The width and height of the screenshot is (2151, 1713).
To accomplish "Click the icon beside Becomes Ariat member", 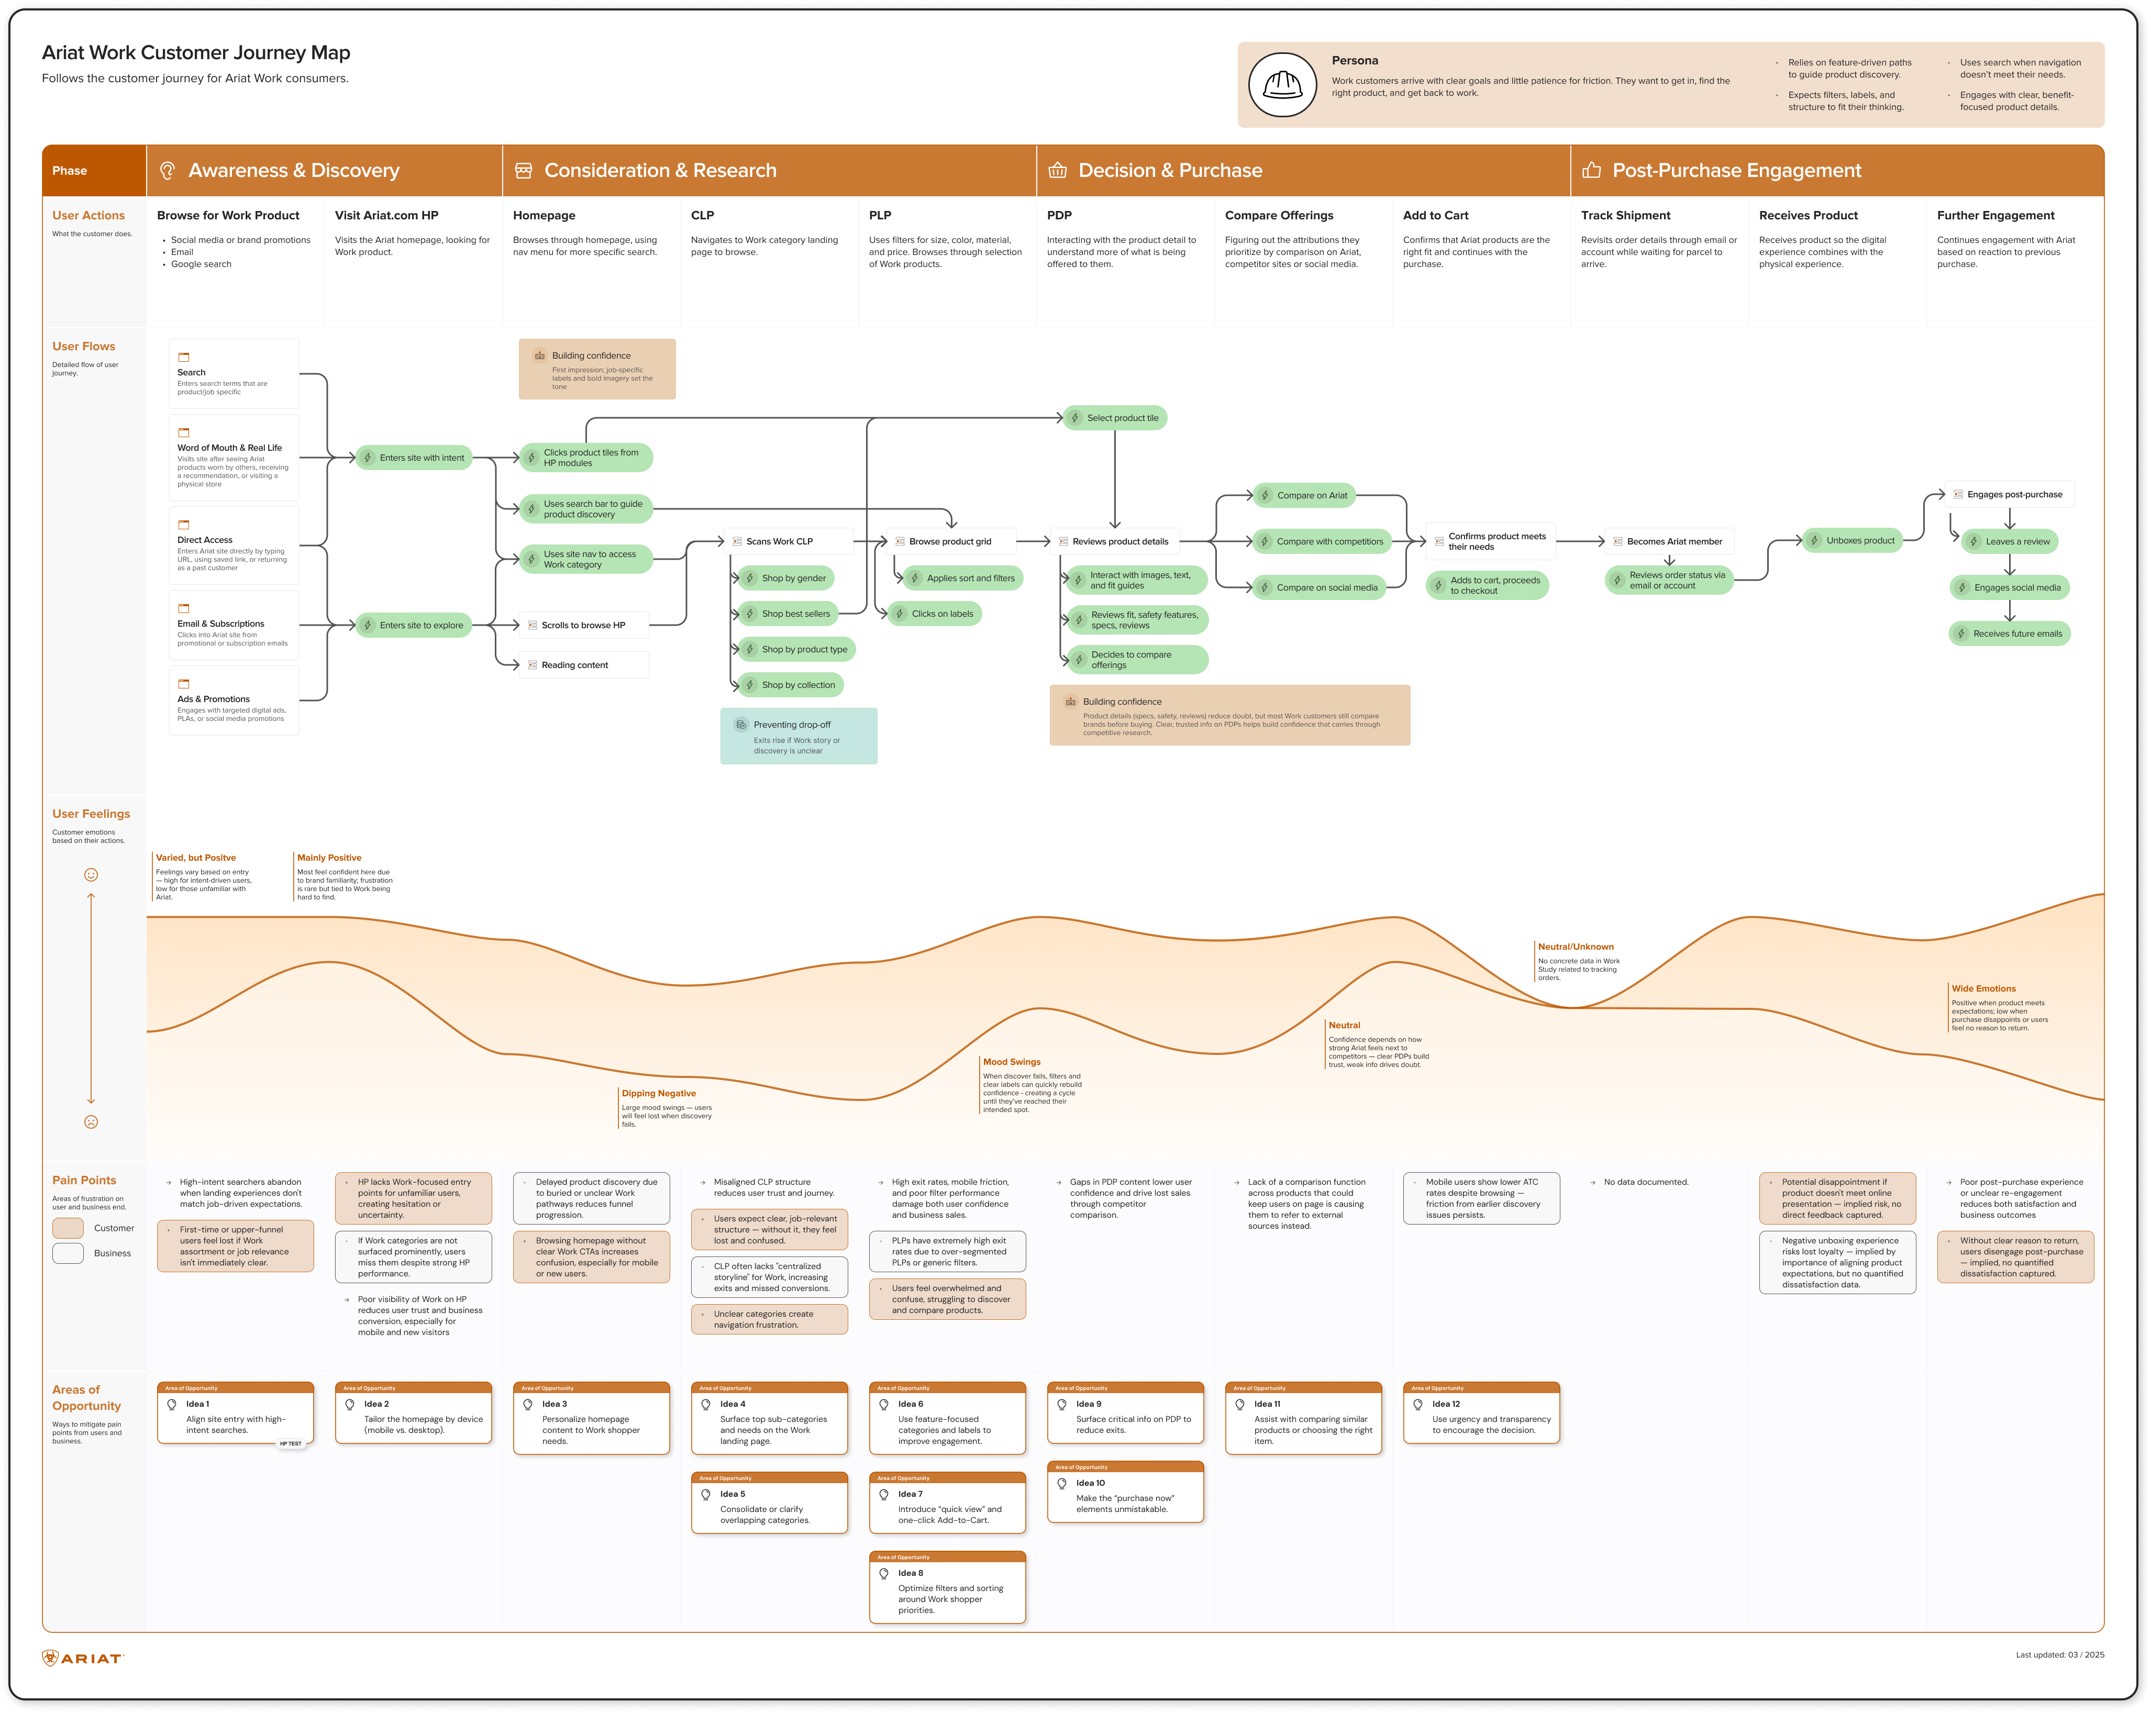I will [x=1617, y=542].
